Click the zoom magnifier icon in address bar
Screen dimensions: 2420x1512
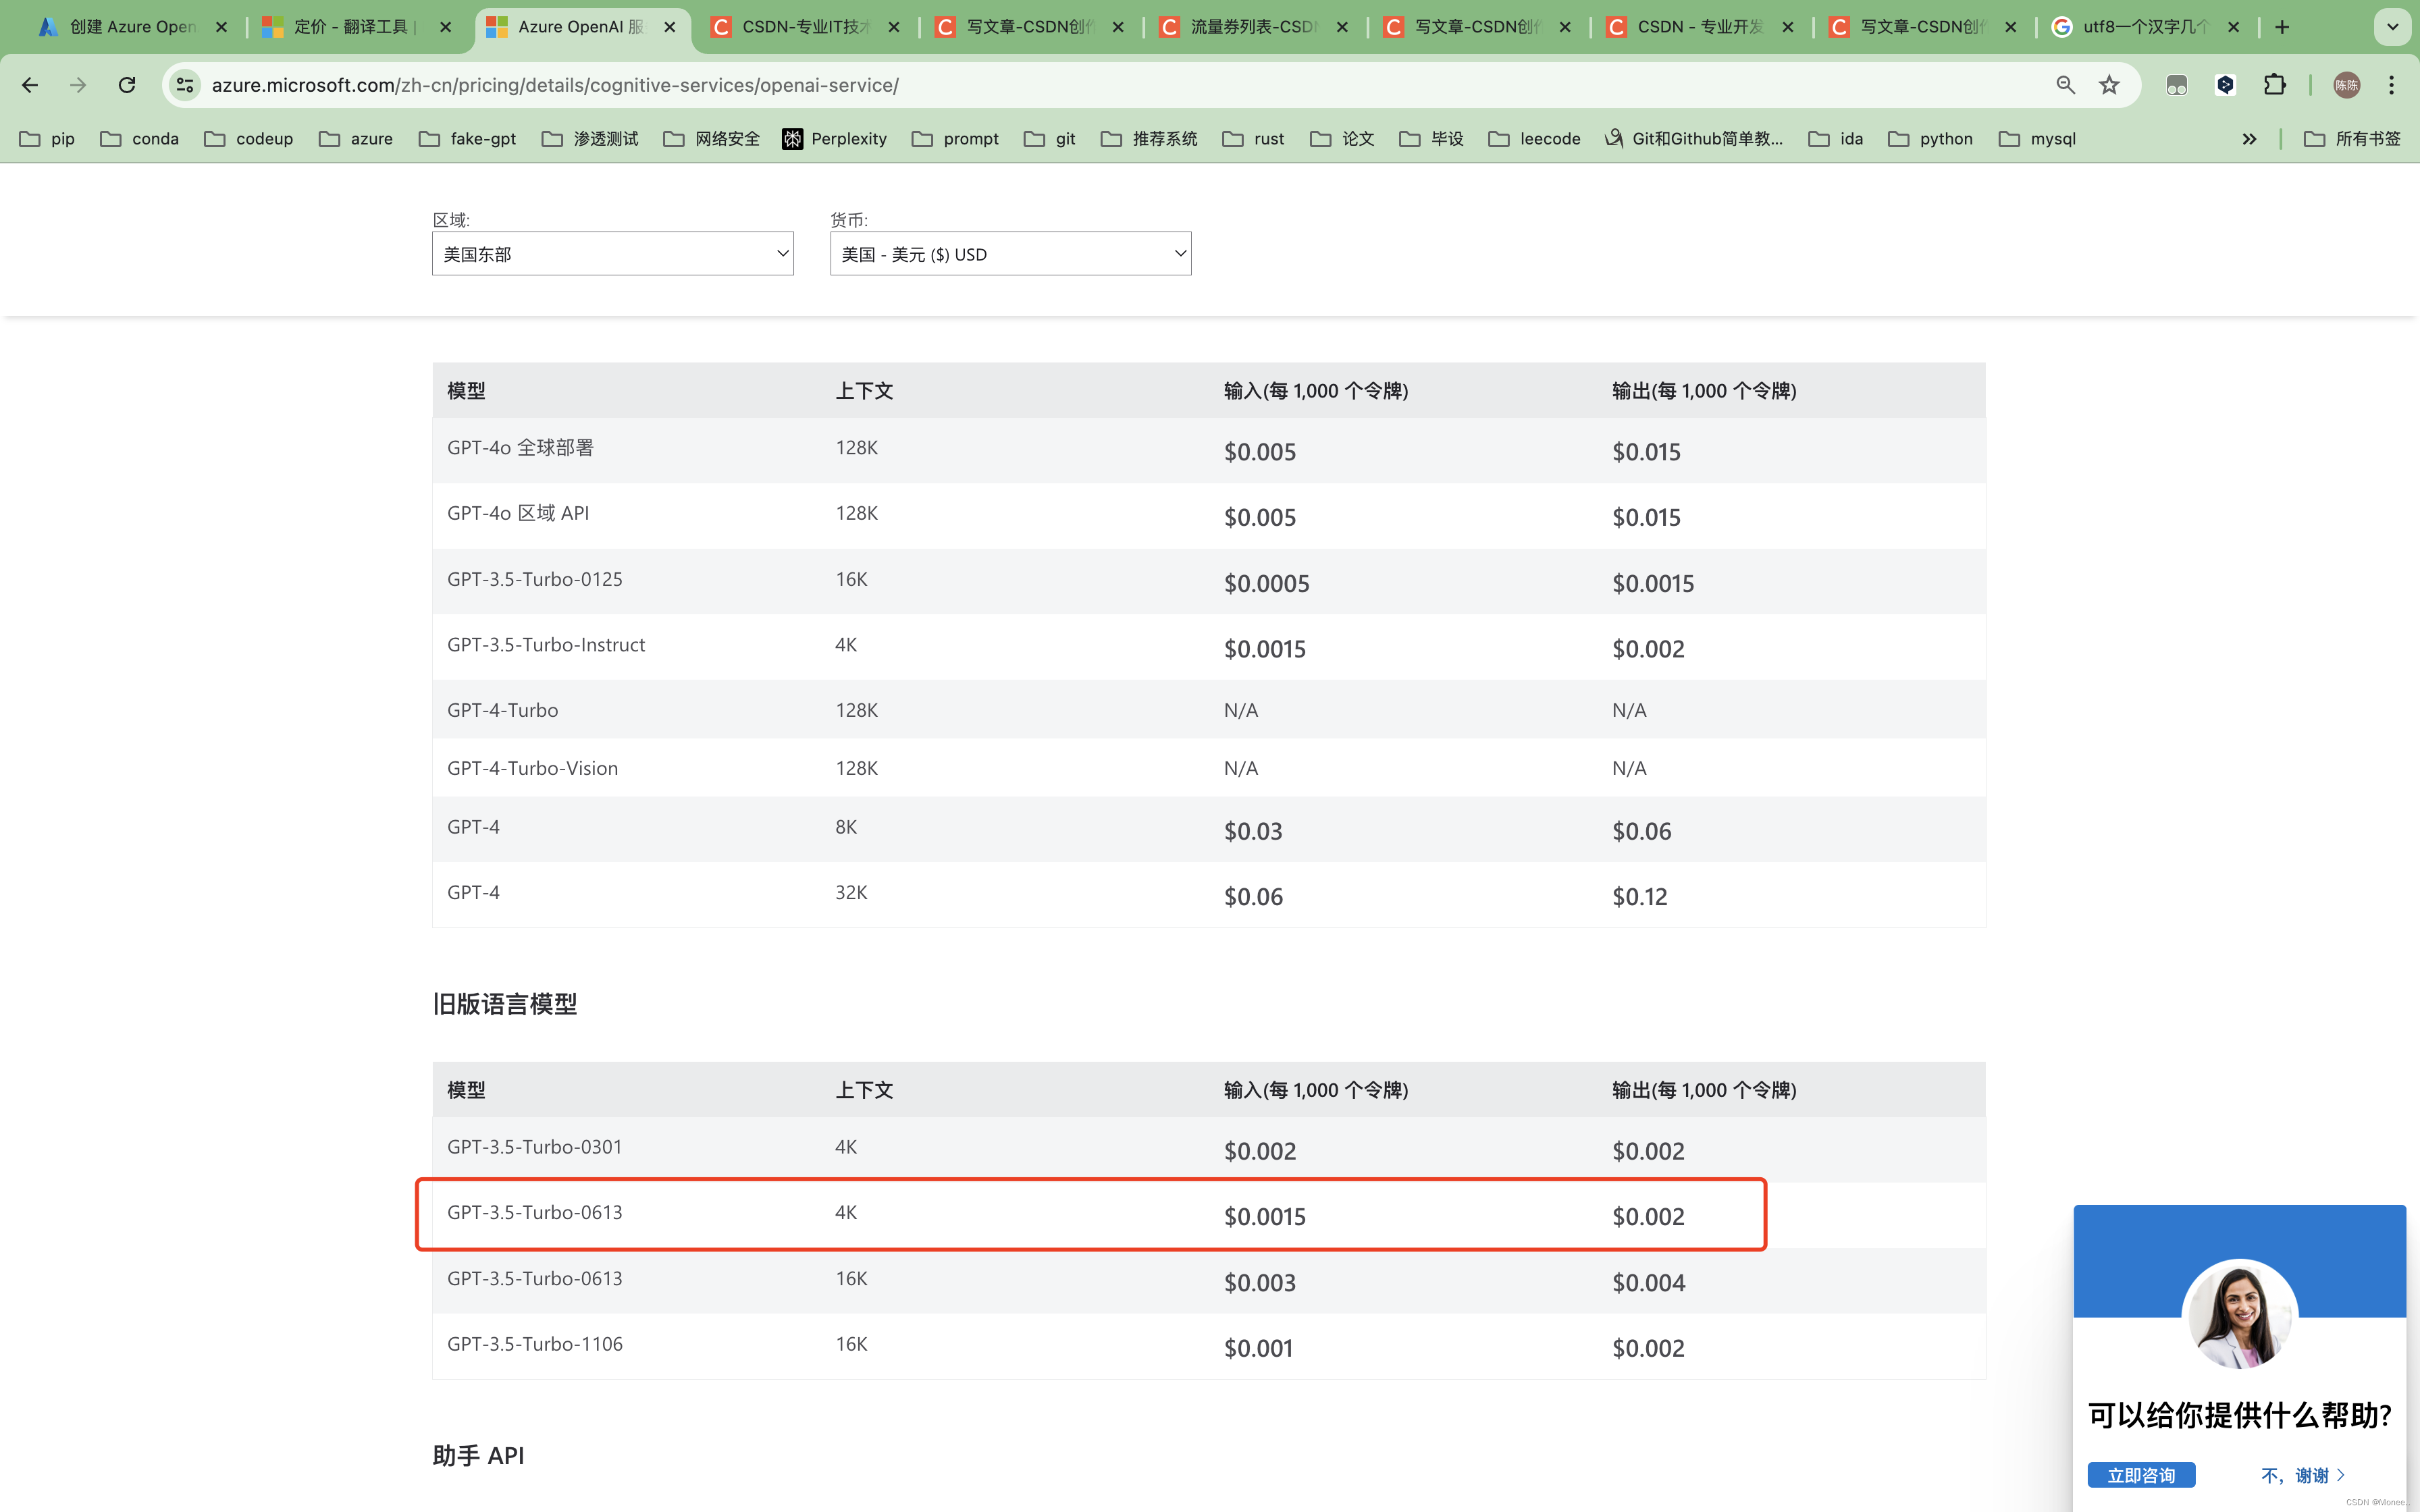pyautogui.click(x=2065, y=85)
